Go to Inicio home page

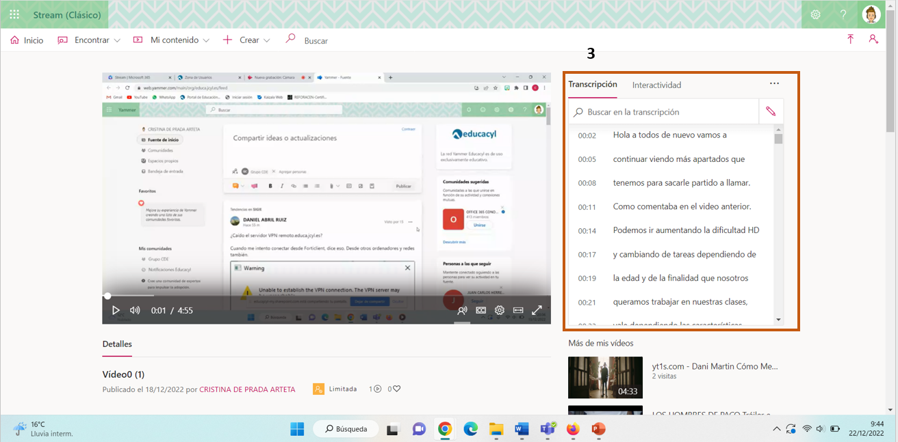pyautogui.click(x=27, y=40)
